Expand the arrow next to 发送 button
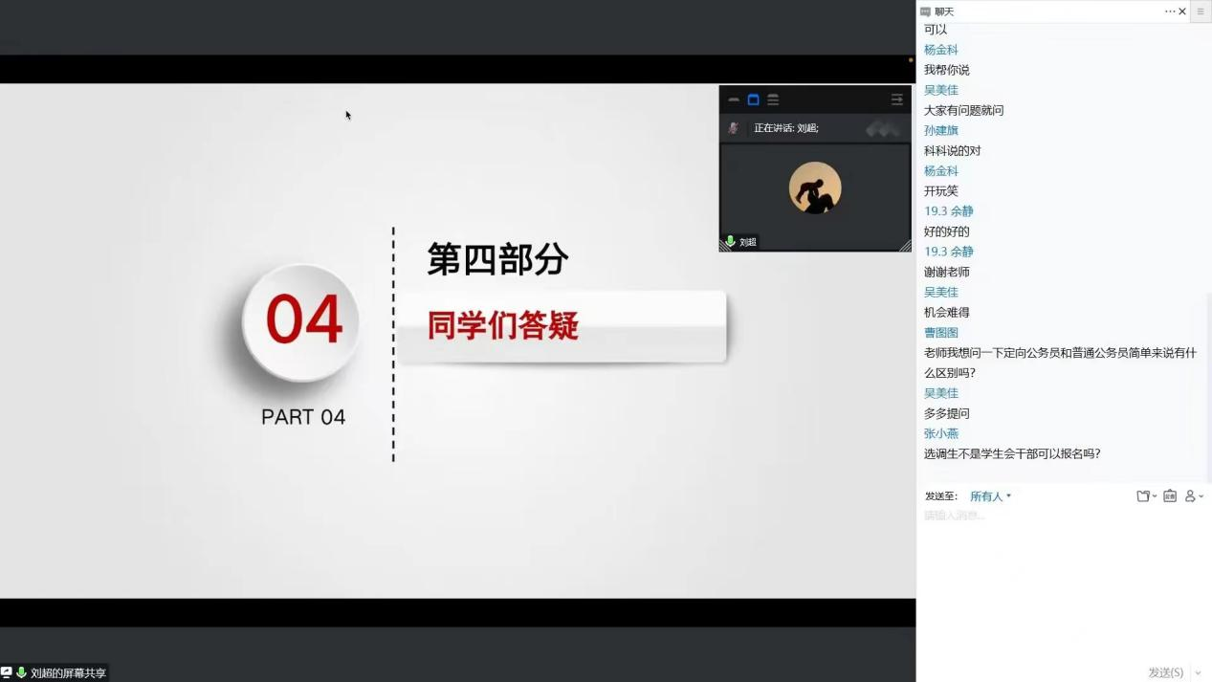1212x682 pixels. (1199, 673)
